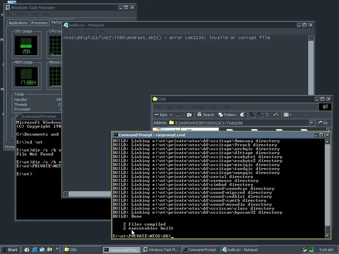Open Edit menu in build.err Notepad
Image resolution: width=339 pixels, height=254 pixels.
point(76,31)
